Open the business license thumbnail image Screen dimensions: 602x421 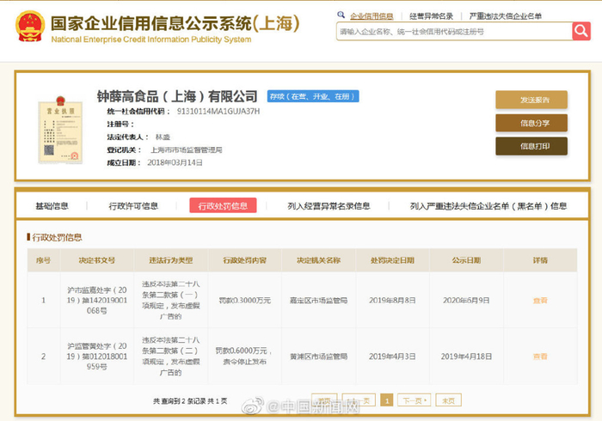click(60, 130)
